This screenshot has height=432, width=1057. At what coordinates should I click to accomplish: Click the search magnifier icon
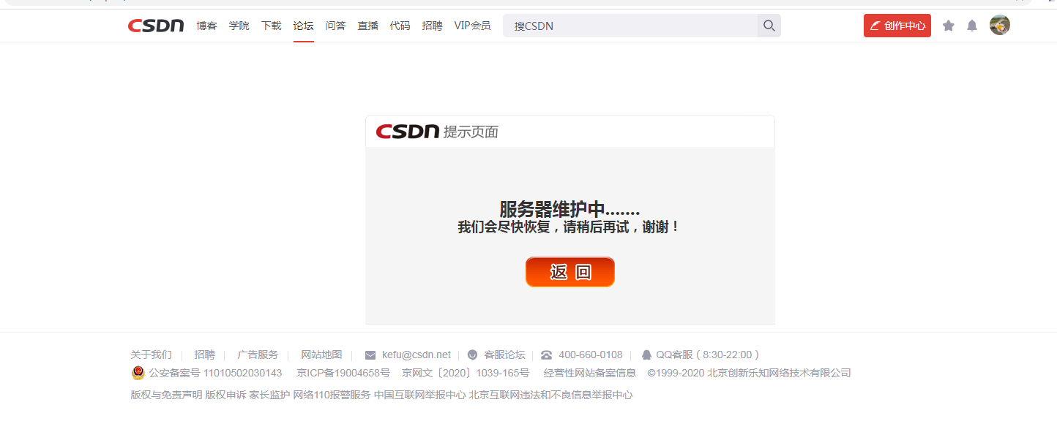click(x=769, y=26)
